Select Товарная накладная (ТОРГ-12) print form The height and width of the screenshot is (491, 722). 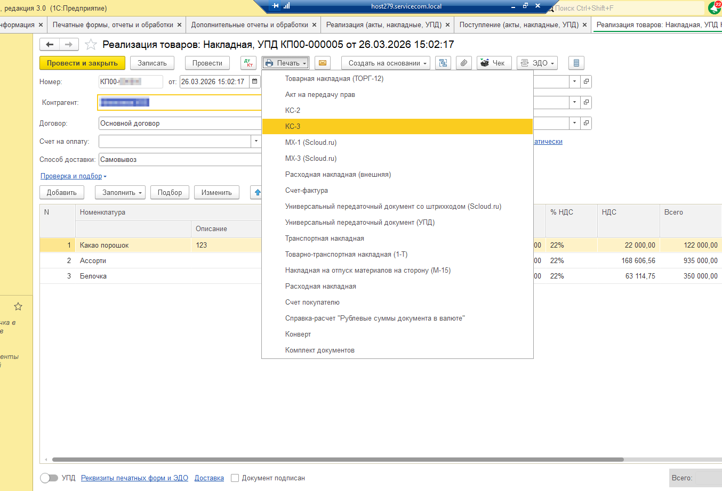397,78
